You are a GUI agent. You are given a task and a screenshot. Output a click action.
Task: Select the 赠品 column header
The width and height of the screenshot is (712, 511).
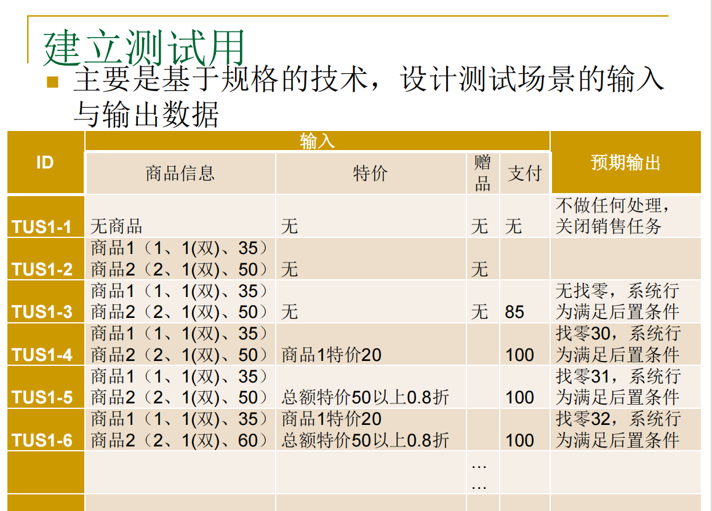(x=482, y=173)
